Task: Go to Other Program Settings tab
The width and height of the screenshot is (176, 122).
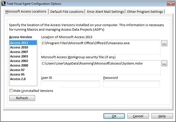Action: point(145,11)
